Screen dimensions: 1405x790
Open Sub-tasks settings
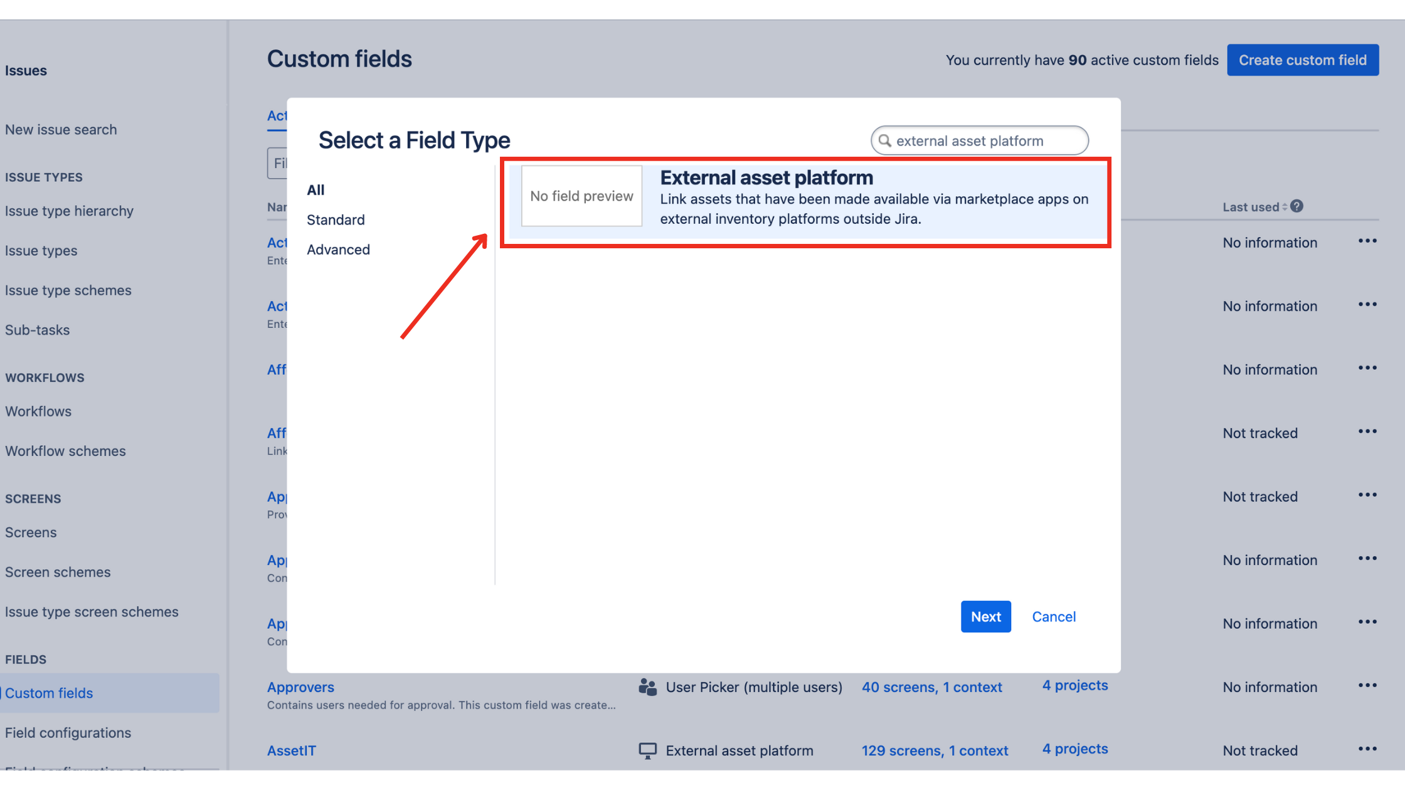coord(37,330)
